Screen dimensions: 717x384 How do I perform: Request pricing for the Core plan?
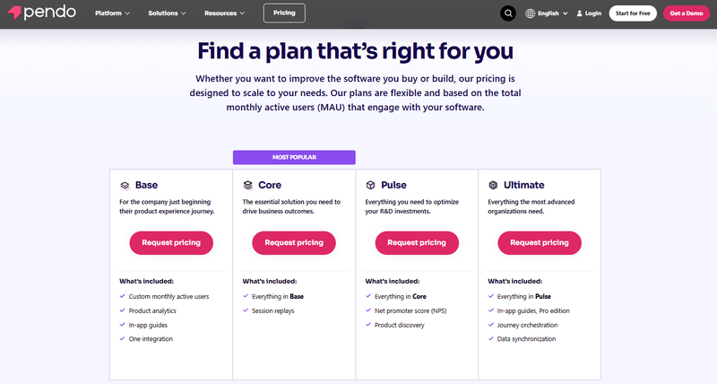(294, 242)
